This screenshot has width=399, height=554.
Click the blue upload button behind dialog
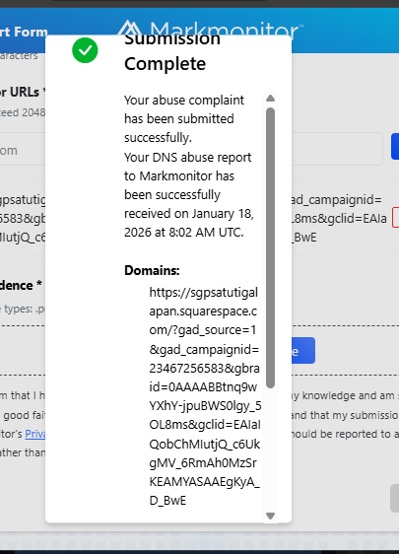click(303, 351)
